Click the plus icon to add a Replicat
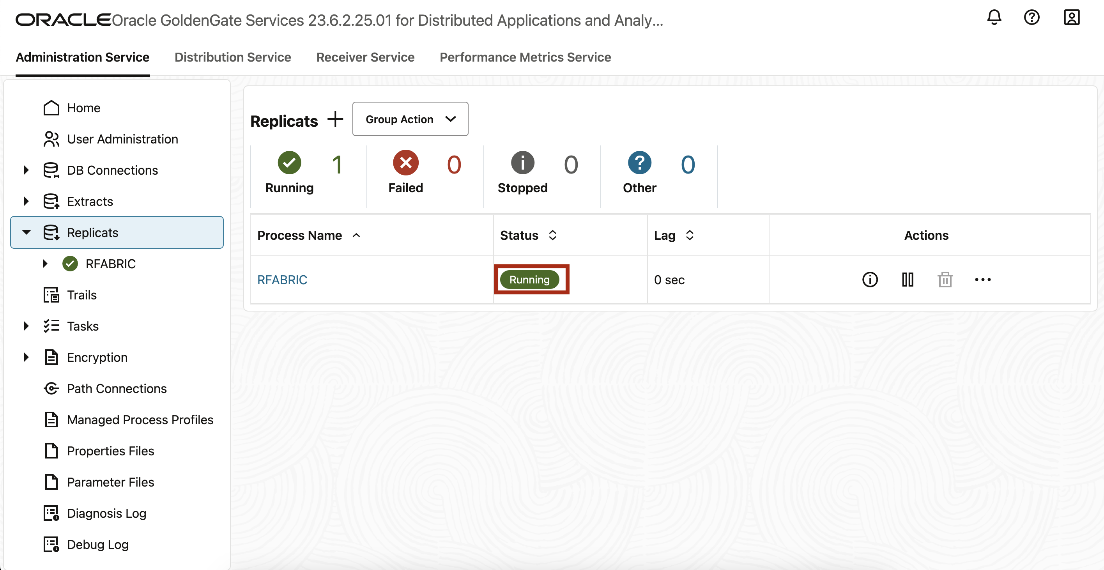This screenshot has width=1104, height=570. coord(335,119)
